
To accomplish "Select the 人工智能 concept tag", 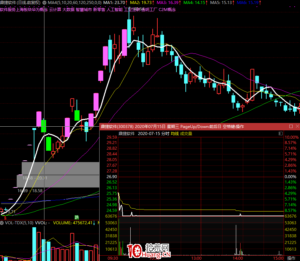I will [114, 9].
